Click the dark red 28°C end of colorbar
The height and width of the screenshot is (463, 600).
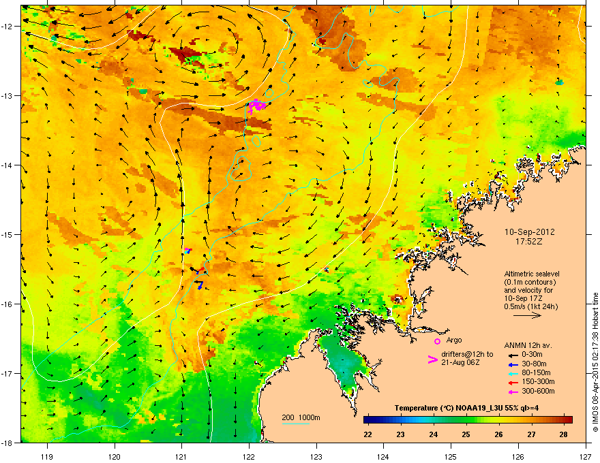coord(568,420)
